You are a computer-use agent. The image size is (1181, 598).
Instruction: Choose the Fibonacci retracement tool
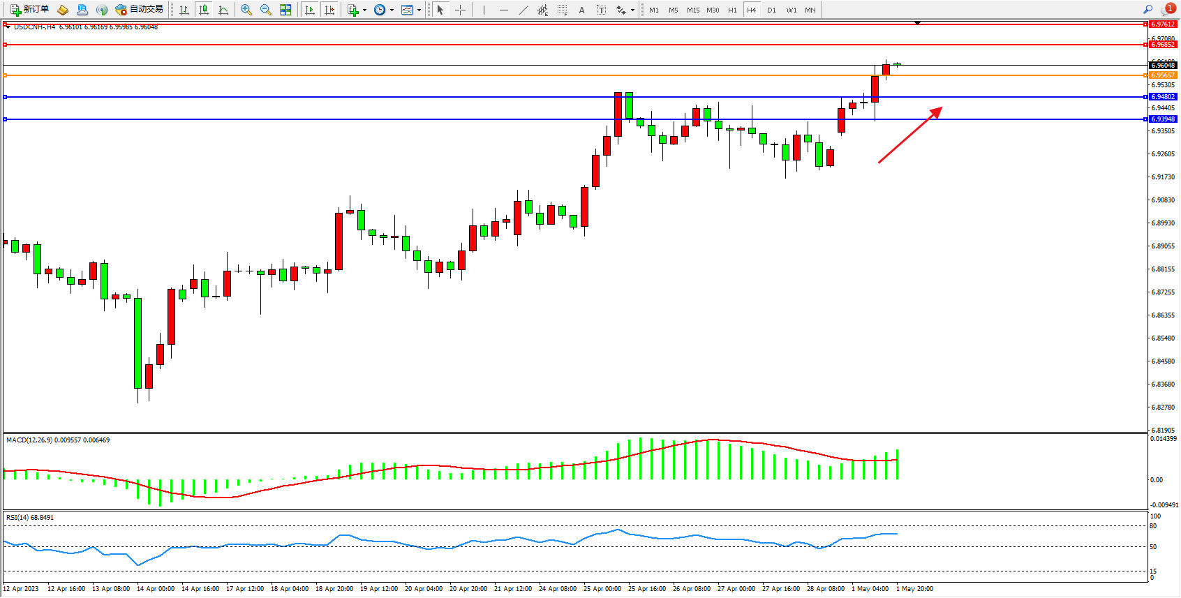point(563,10)
